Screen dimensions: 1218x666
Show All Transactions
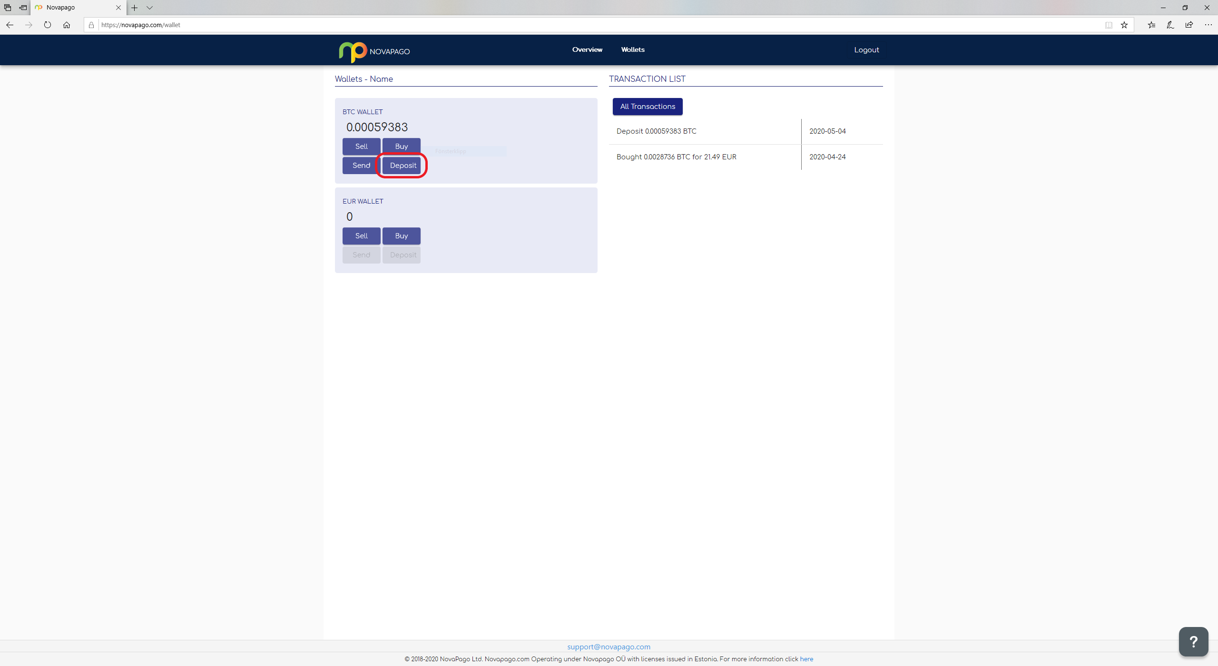point(647,107)
